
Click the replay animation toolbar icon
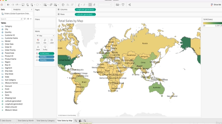point(17,5)
